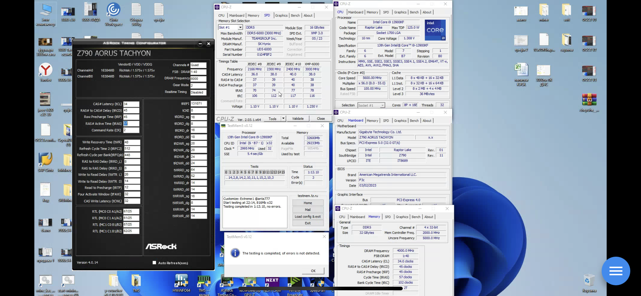Click the CAS# Latency (tCL) value field
The height and width of the screenshot is (296, 641).
(131, 104)
